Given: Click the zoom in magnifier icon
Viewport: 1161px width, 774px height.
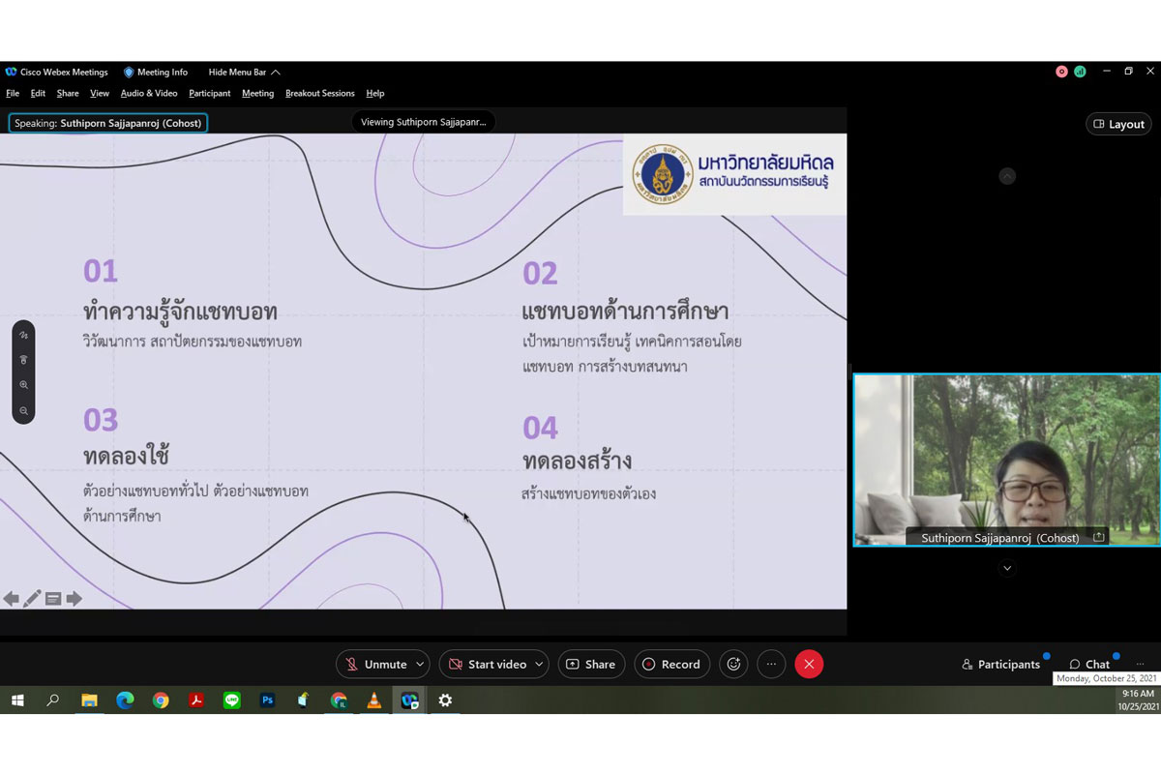Looking at the screenshot, I should tap(24, 385).
